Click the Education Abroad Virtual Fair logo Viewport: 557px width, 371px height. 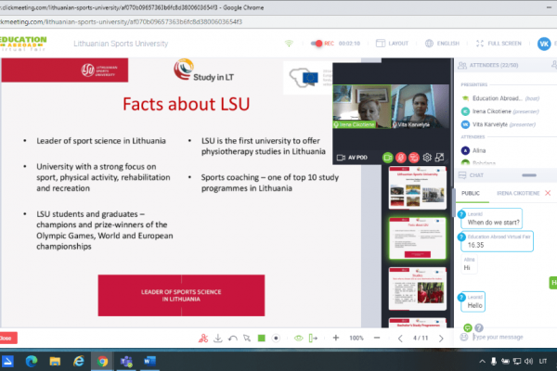coord(23,44)
